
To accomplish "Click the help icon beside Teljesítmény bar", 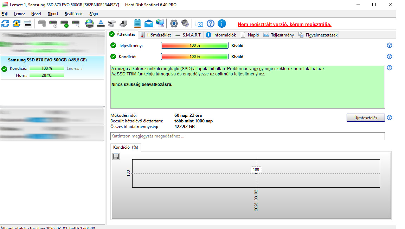I will (x=390, y=45).
